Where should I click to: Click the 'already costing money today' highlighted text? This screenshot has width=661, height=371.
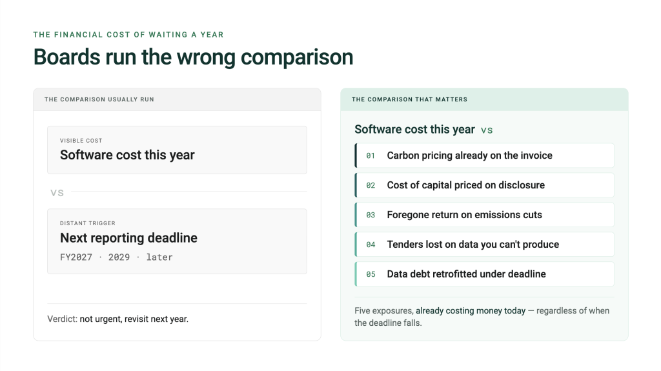471,311
